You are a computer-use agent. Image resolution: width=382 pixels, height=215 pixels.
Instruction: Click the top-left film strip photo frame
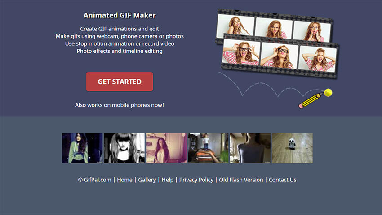pos(235,25)
